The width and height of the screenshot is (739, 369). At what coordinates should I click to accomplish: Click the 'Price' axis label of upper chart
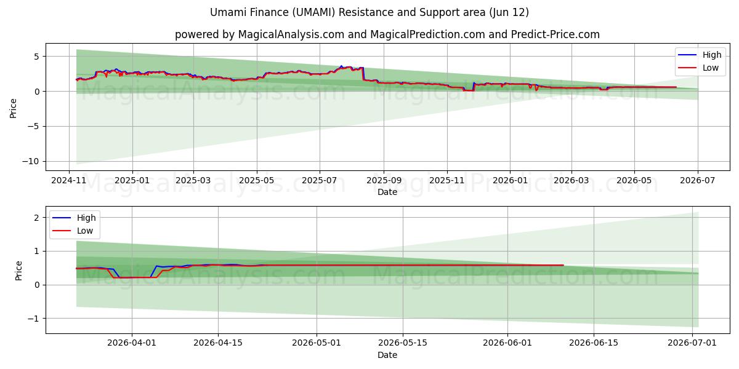pyautogui.click(x=14, y=107)
